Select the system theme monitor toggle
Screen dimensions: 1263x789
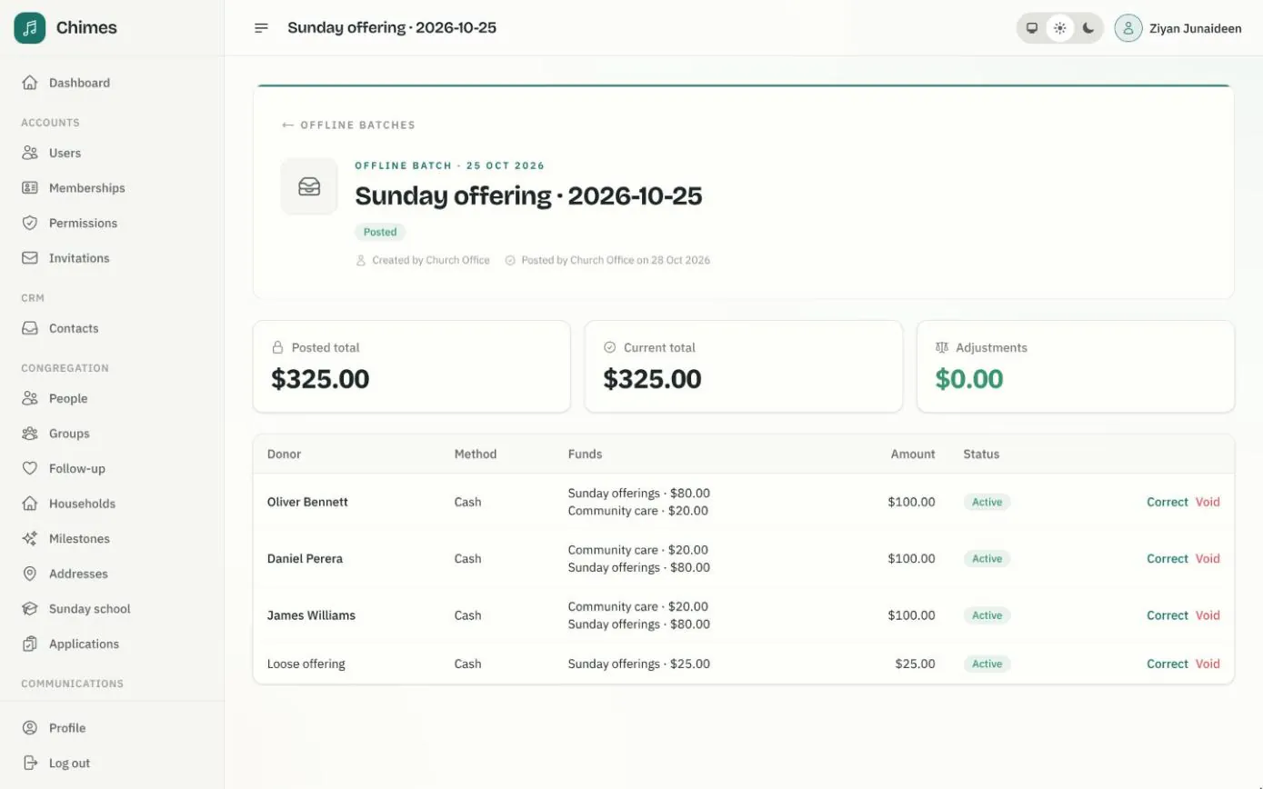(1032, 28)
